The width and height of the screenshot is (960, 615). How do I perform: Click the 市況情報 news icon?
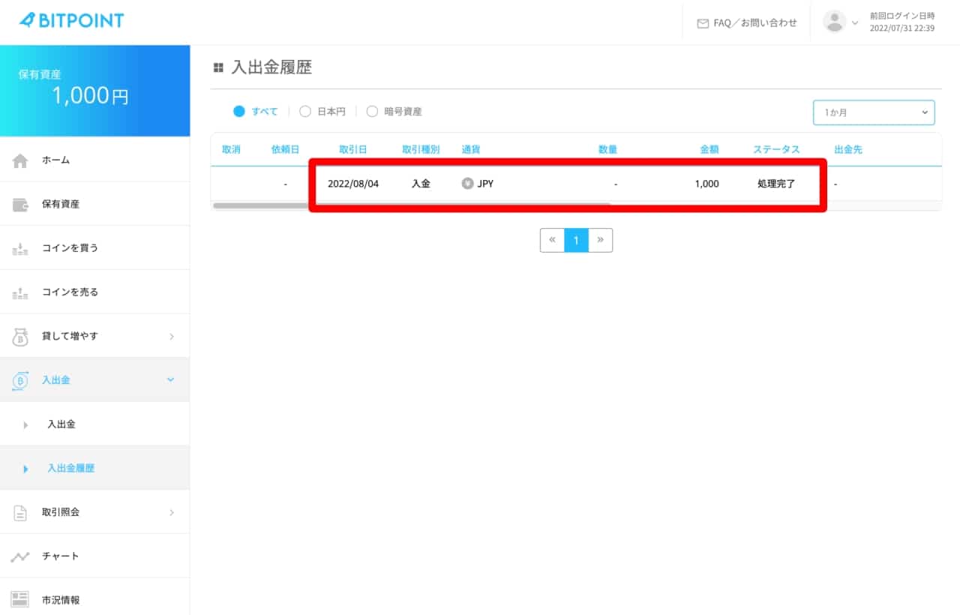pyautogui.click(x=20, y=600)
